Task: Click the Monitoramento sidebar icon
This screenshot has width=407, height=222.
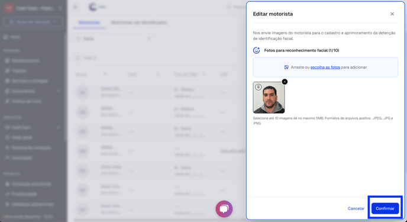Action: (7, 60)
